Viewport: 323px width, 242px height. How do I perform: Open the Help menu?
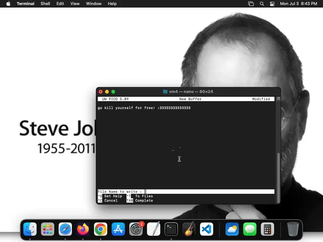click(x=112, y=4)
